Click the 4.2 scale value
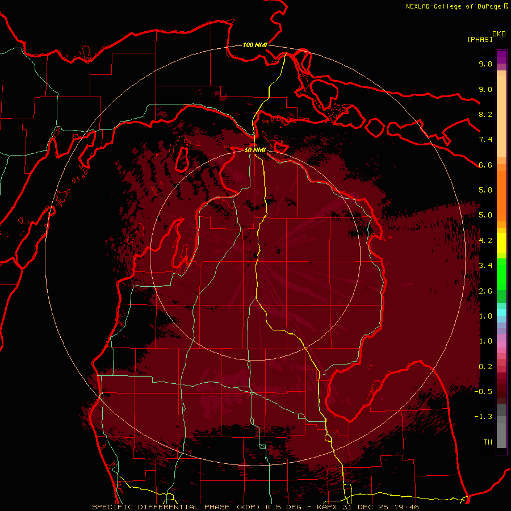This screenshot has width=511, height=511. pyautogui.click(x=485, y=241)
